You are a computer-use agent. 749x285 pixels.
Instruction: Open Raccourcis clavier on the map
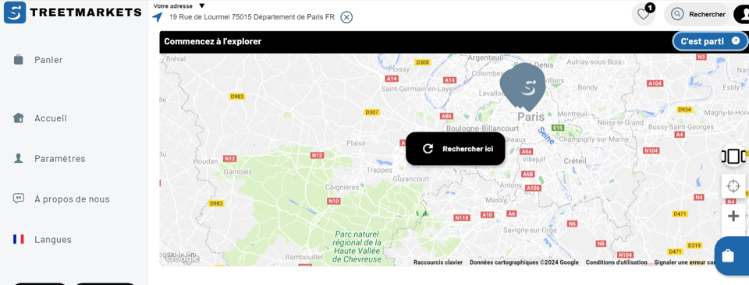tap(438, 262)
